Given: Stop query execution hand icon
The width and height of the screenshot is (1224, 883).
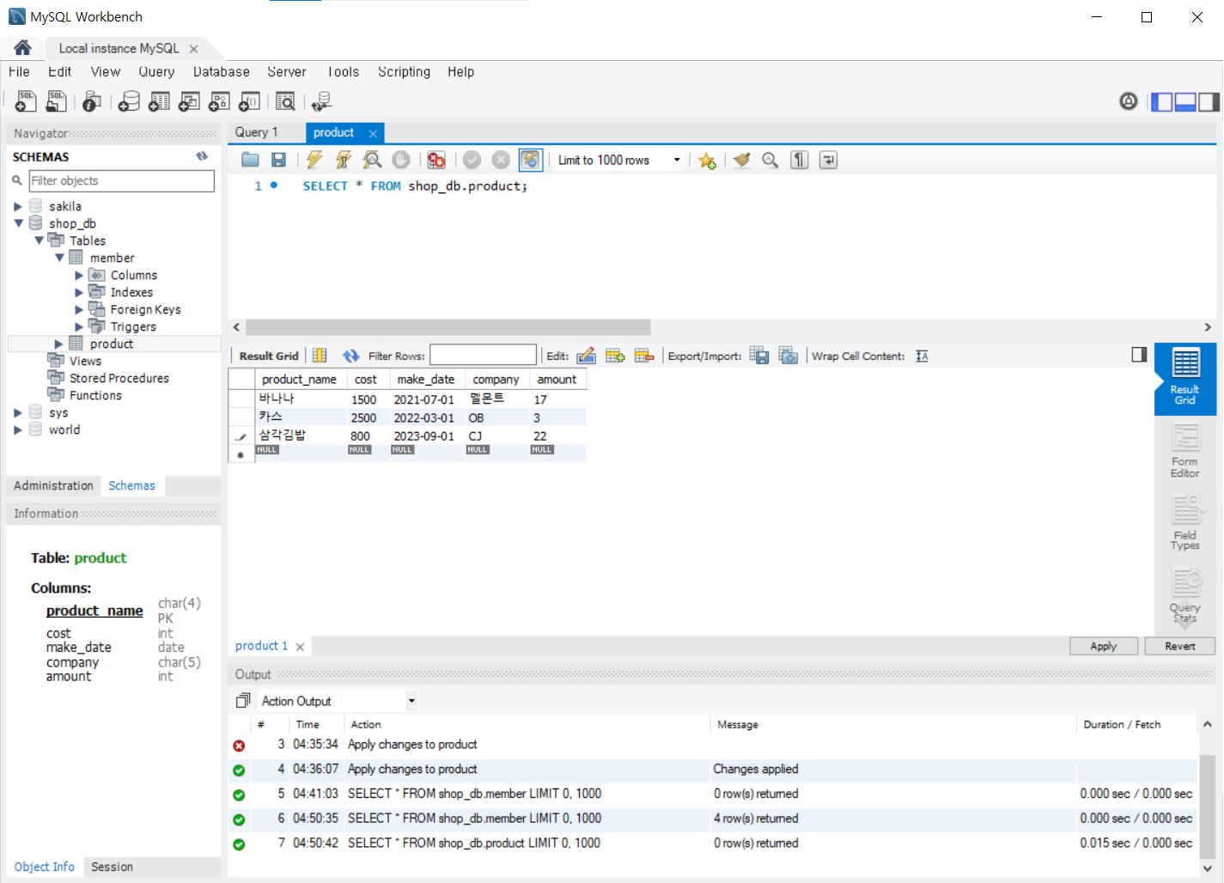Looking at the screenshot, I should point(400,160).
